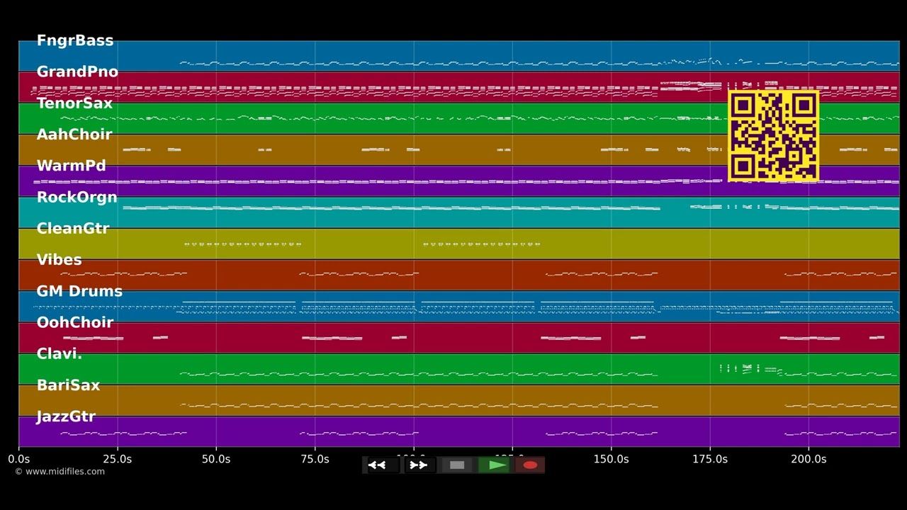Click the 0.0s timeline mark
The image size is (907, 510).
pyautogui.click(x=19, y=459)
